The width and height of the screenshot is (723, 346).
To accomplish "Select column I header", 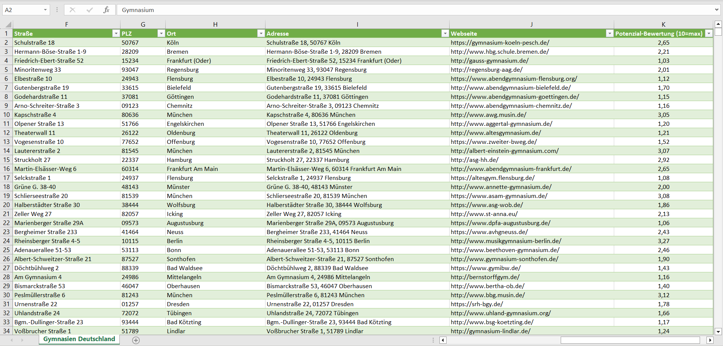I will [357, 24].
